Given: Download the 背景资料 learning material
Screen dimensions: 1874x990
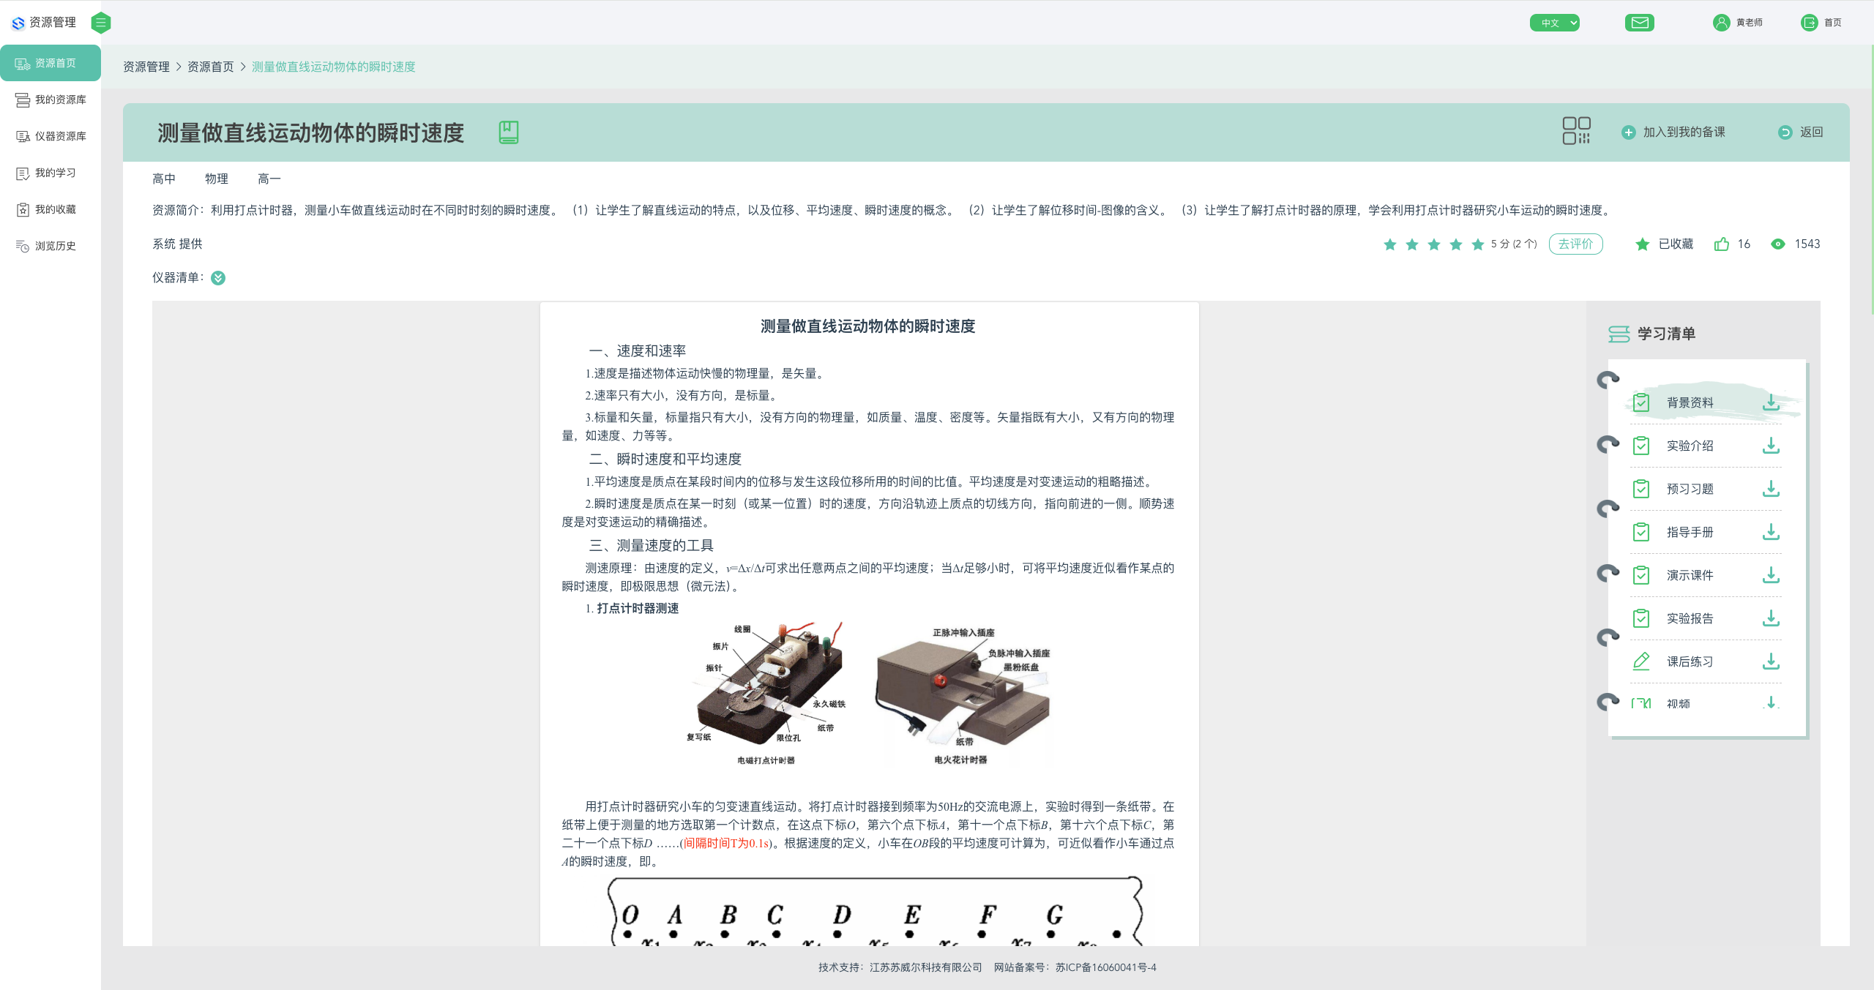Looking at the screenshot, I should (1772, 402).
